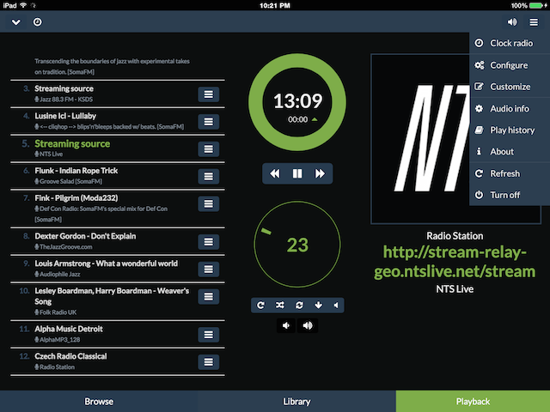Open action menu for Fink - Pilgrim
The height and width of the screenshot is (412, 550).
(208, 203)
